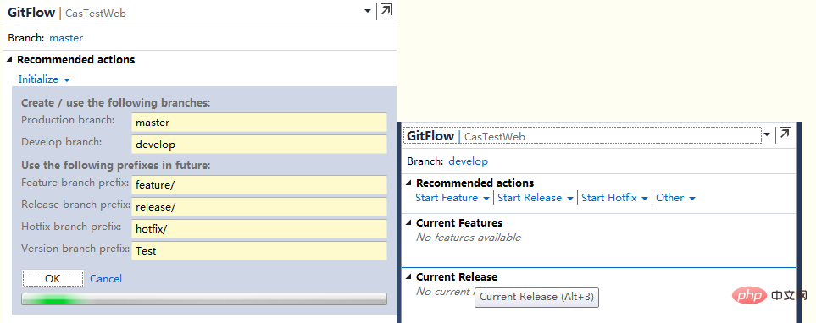Open the Other actions dropdown
Viewport: 816px width, 323px height.
tap(675, 198)
